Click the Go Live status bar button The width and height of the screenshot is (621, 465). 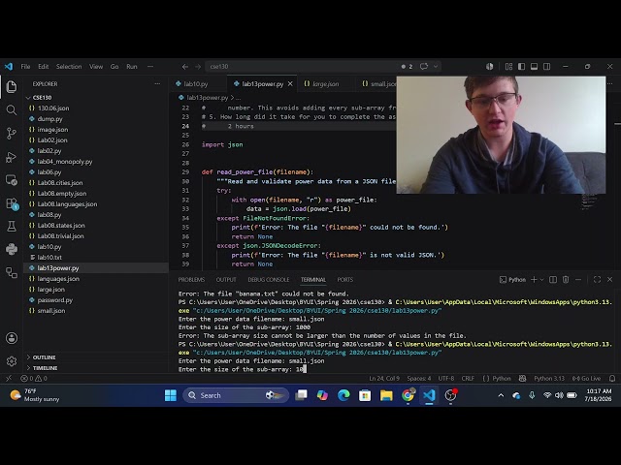[586, 379]
